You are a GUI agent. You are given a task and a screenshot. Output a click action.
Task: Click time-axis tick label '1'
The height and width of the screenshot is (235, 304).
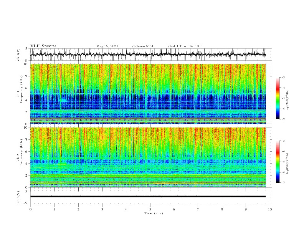click(x=54, y=209)
